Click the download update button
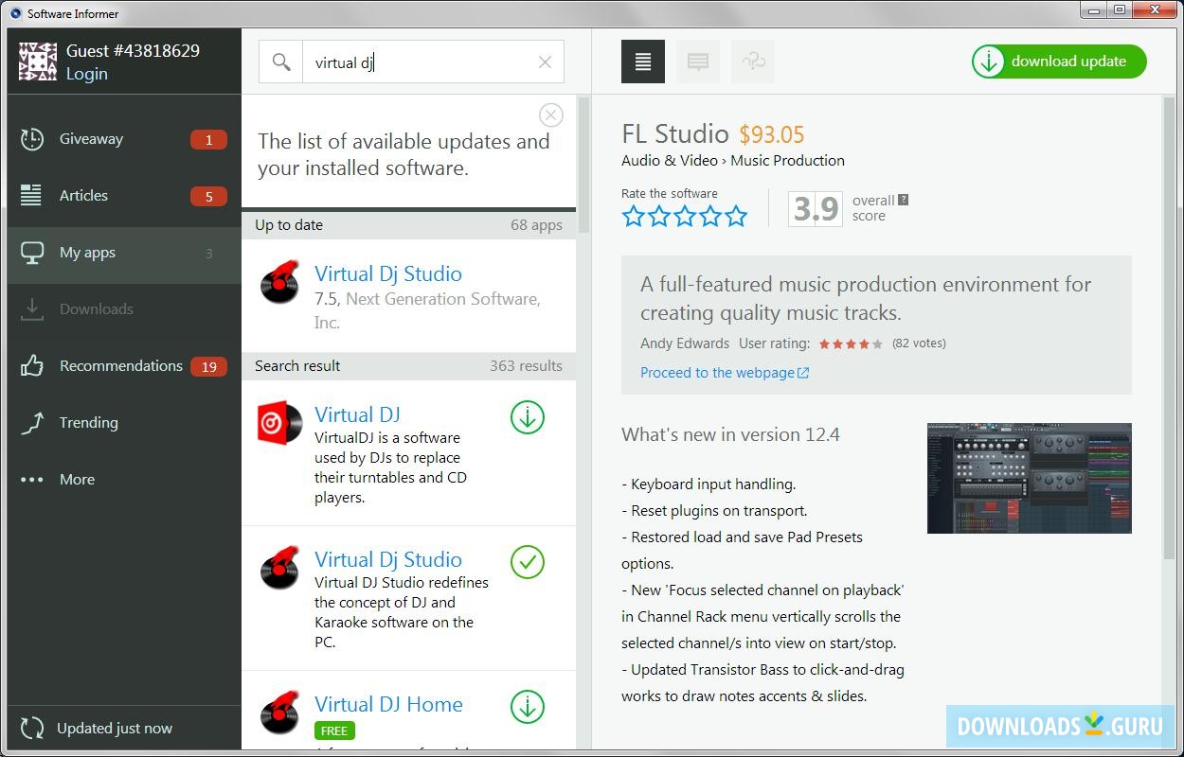The height and width of the screenshot is (757, 1184). (x=1059, y=62)
